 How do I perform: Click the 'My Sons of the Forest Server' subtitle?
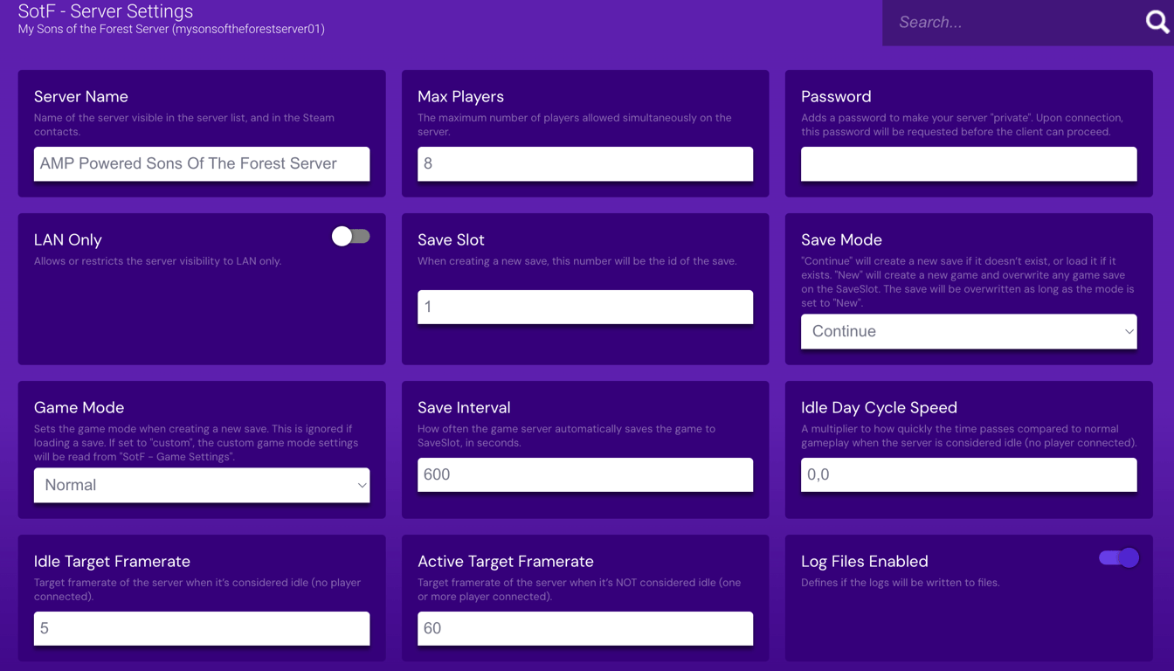coord(171,29)
